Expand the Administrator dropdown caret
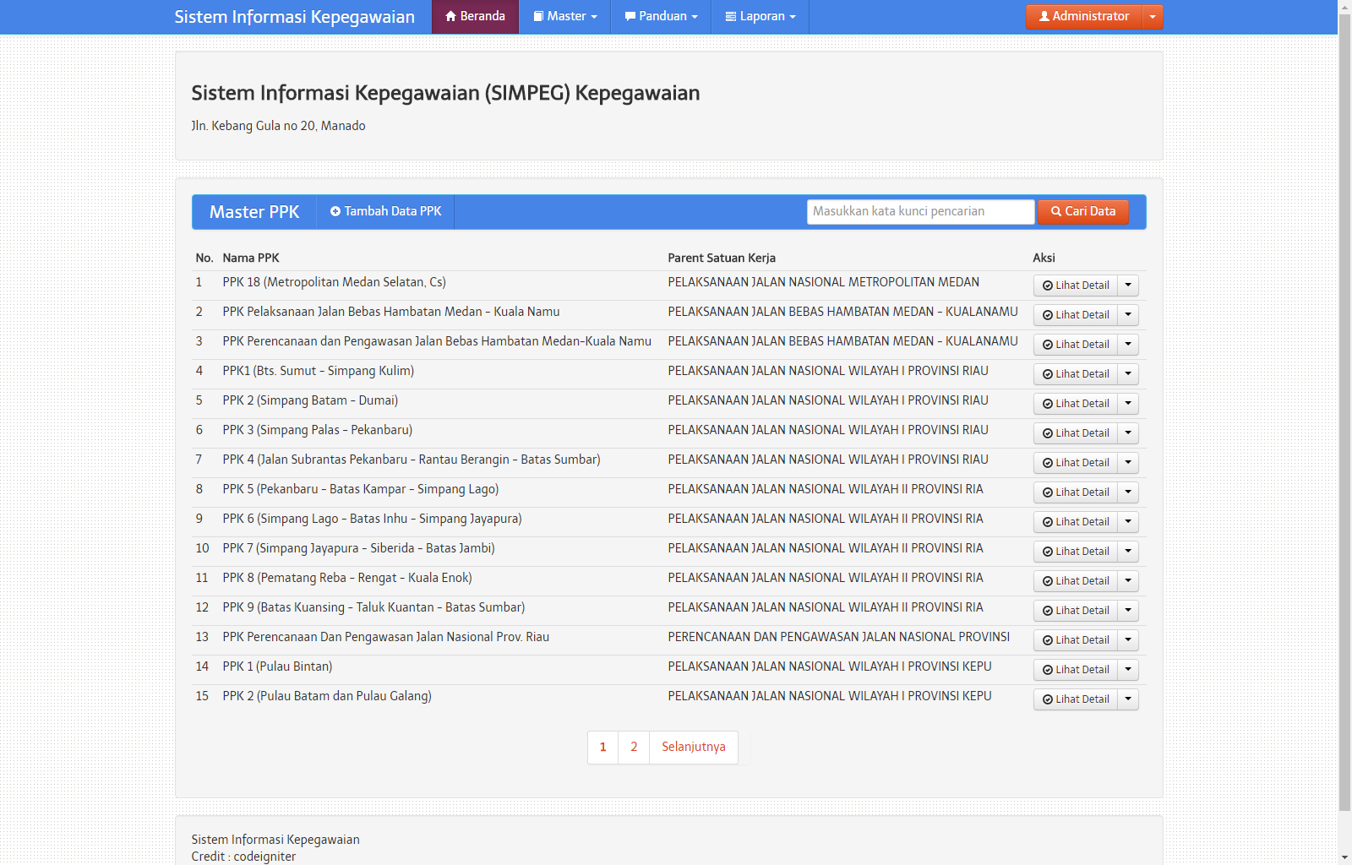Viewport: 1352px width, 865px height. click(x=1153, y=17)
